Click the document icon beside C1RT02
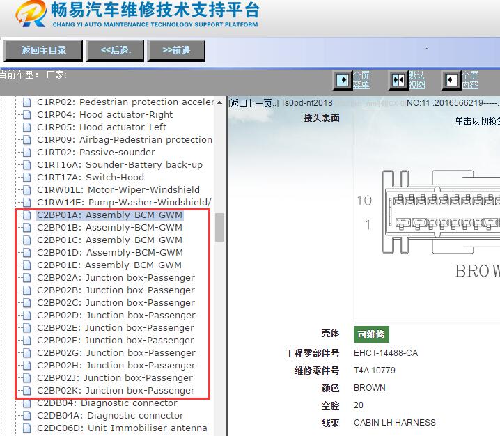This screenshot has width=500, height=436. (27, 153)
